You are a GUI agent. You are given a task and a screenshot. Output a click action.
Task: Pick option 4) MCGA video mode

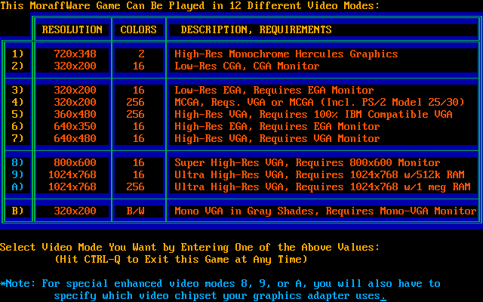tap(18, 103)
